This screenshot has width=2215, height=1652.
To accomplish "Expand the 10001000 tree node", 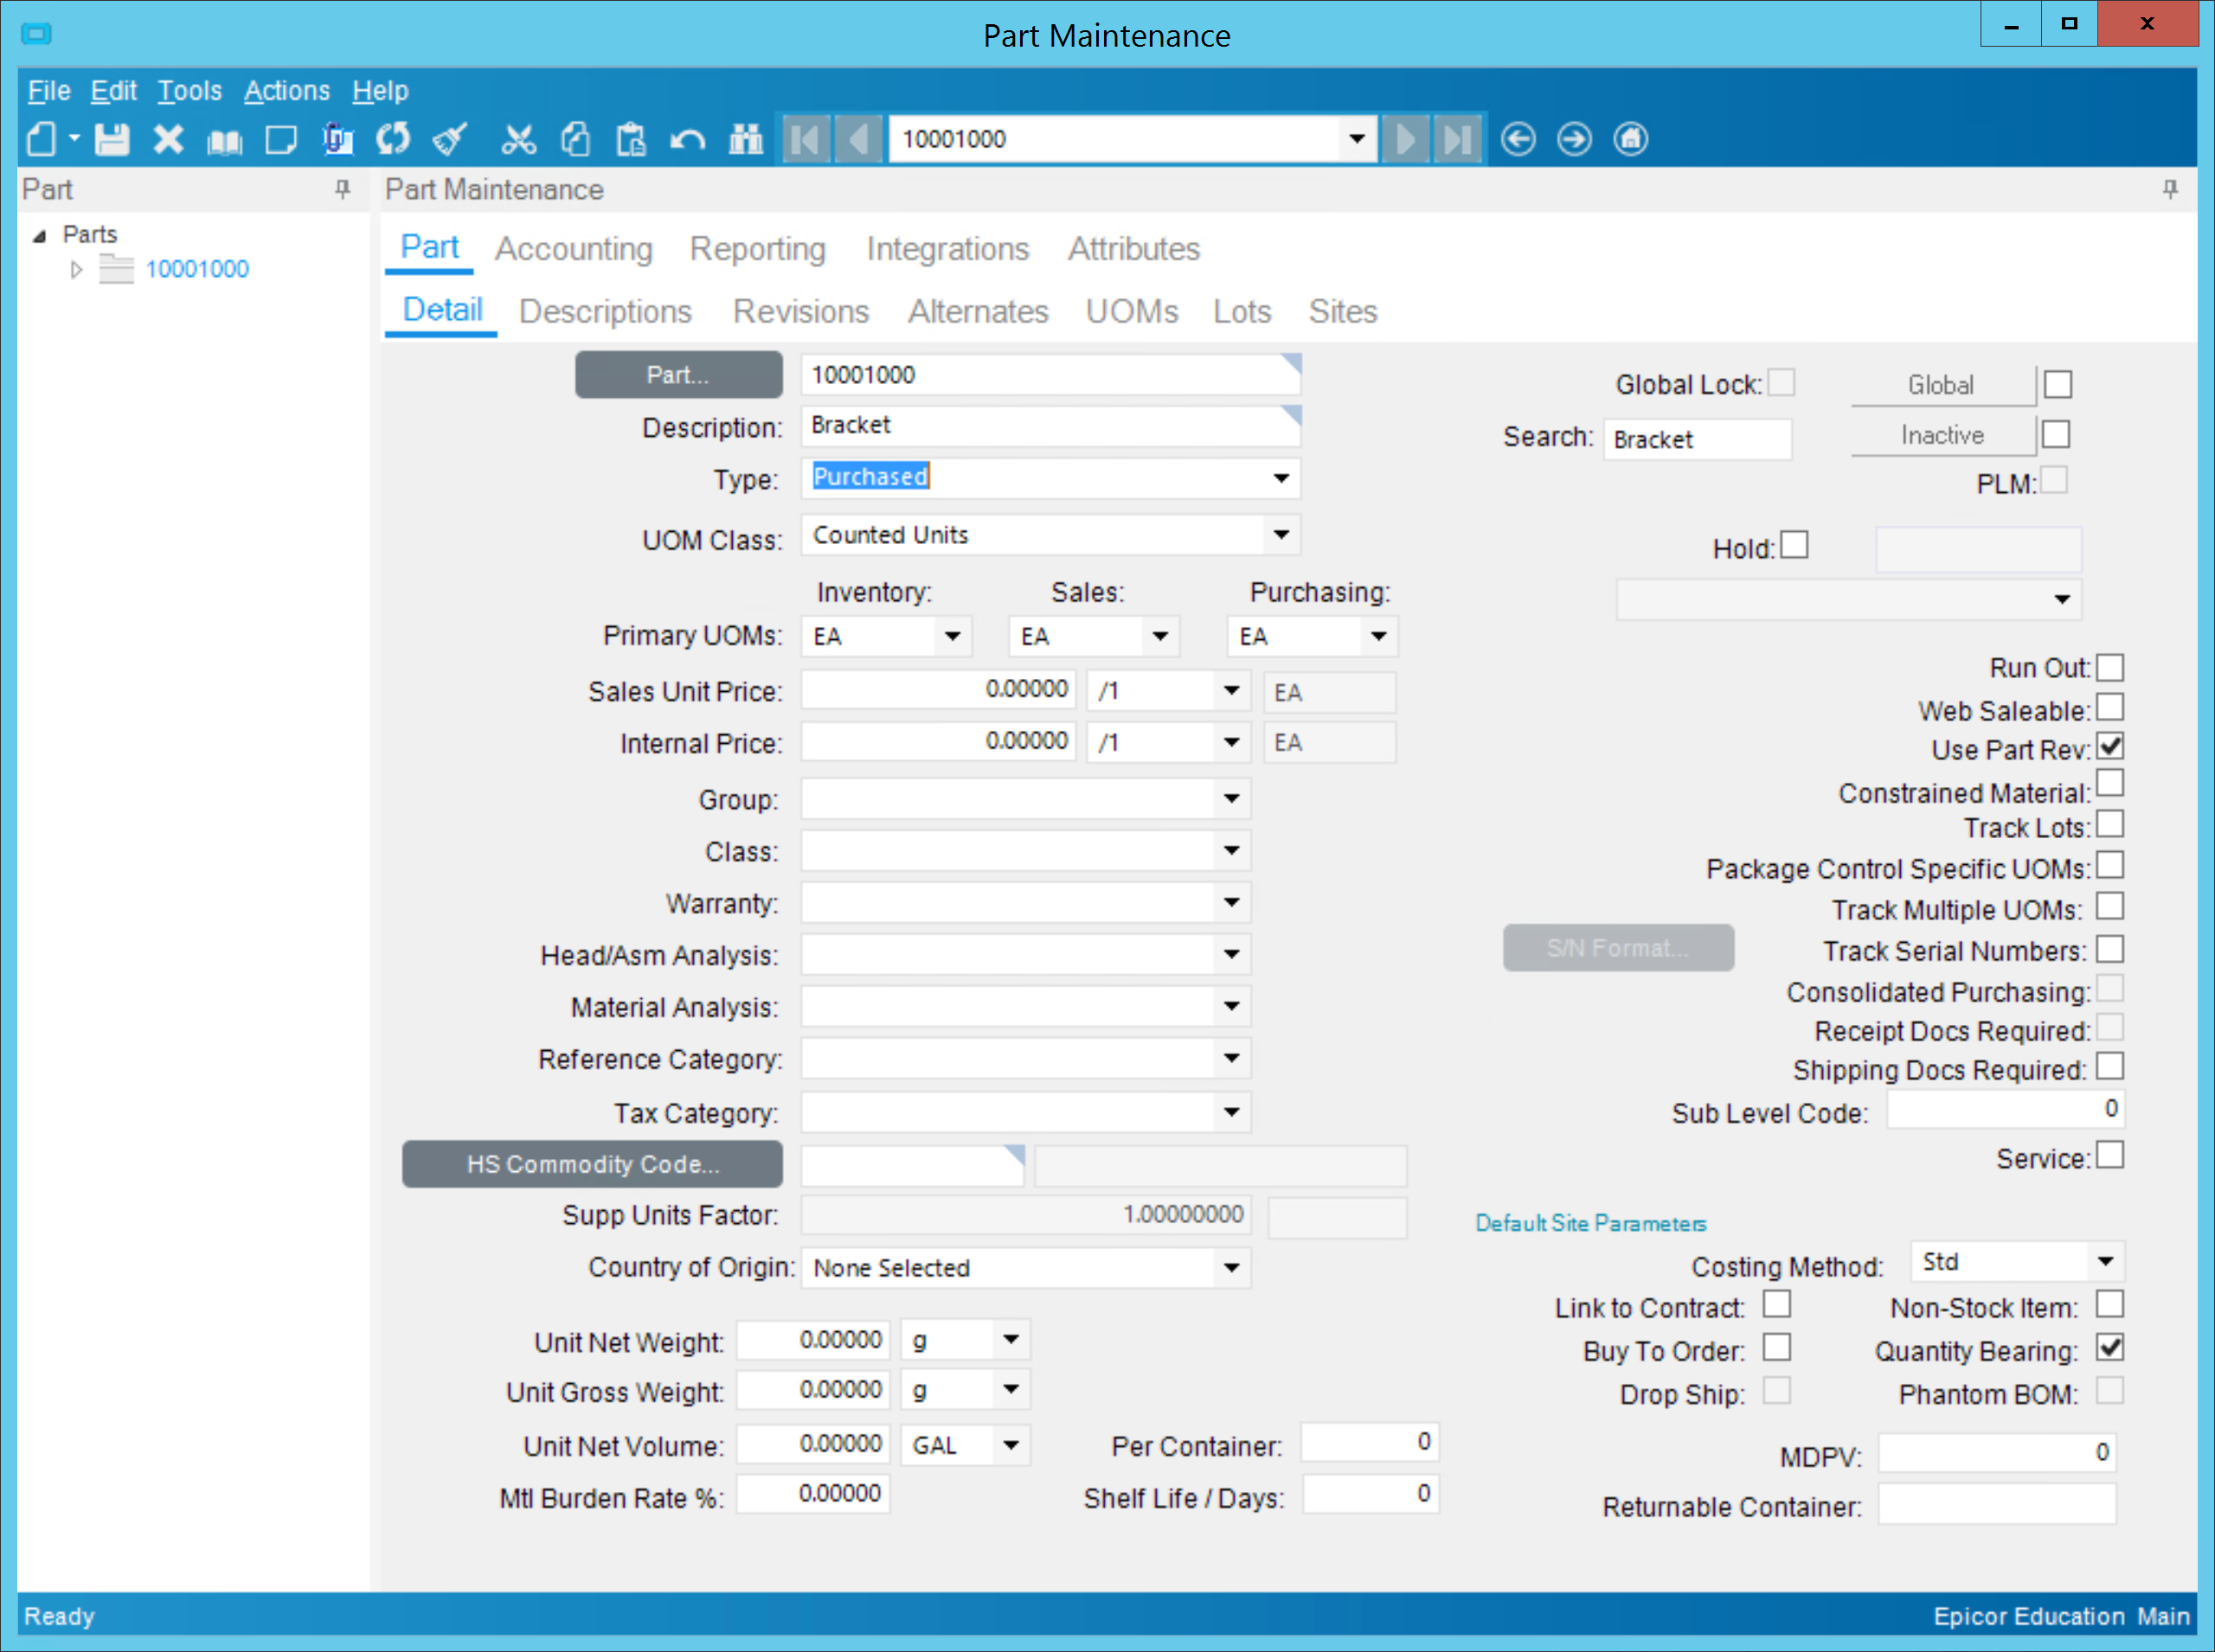I will coord(75,269).
